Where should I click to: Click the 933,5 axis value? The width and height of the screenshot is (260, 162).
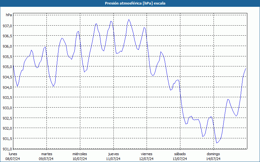click(7, 98)
